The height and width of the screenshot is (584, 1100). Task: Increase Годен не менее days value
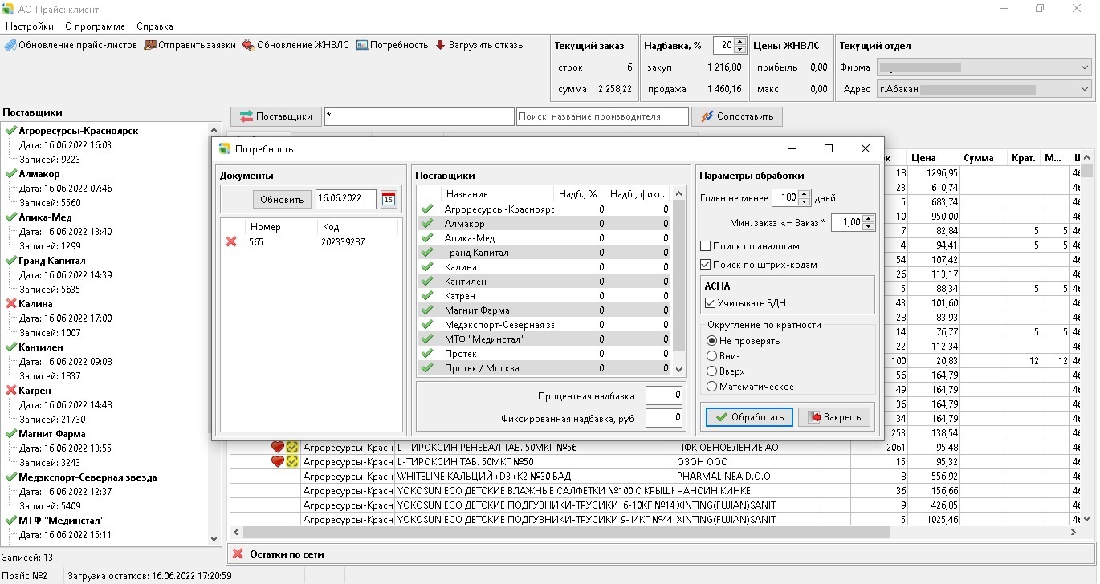pyautogui.click(x=805, y=194)
